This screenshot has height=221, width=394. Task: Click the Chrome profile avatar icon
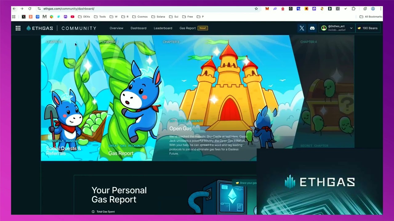click(373, 9)
